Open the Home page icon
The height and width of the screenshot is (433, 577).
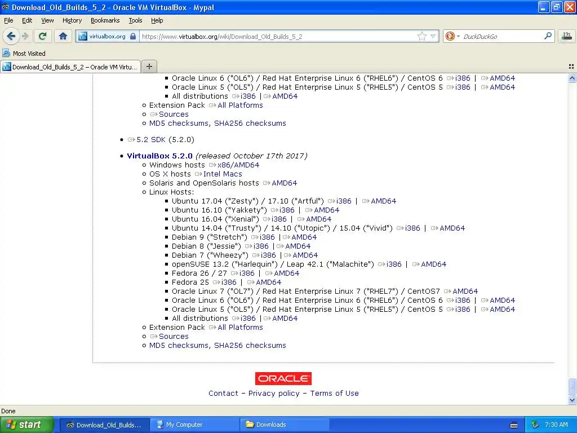[63, 36]
